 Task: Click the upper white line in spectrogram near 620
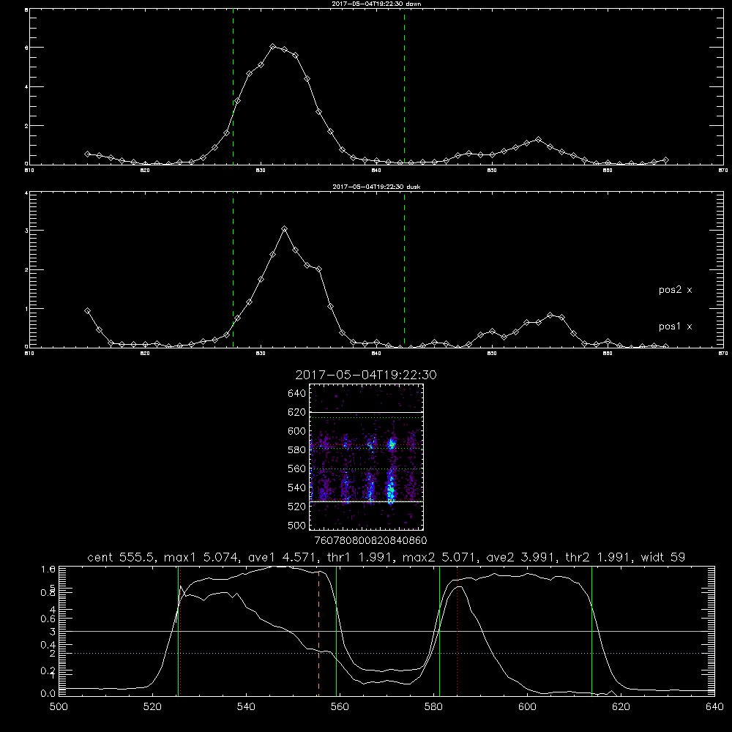click(x=366, y=412)
